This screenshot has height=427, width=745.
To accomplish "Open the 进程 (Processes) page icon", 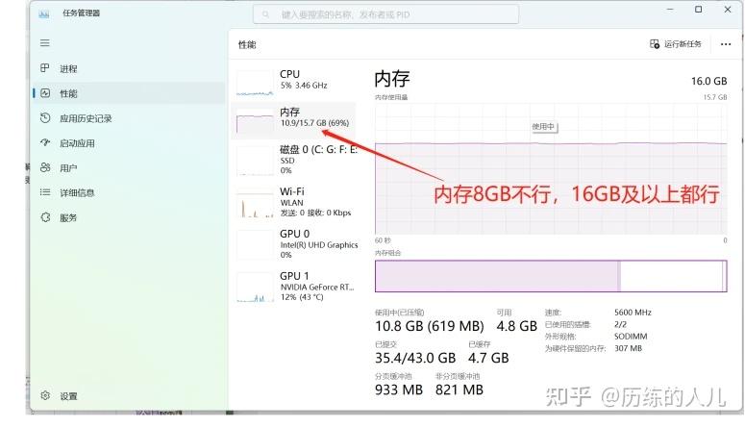I will tap(44, 68).
